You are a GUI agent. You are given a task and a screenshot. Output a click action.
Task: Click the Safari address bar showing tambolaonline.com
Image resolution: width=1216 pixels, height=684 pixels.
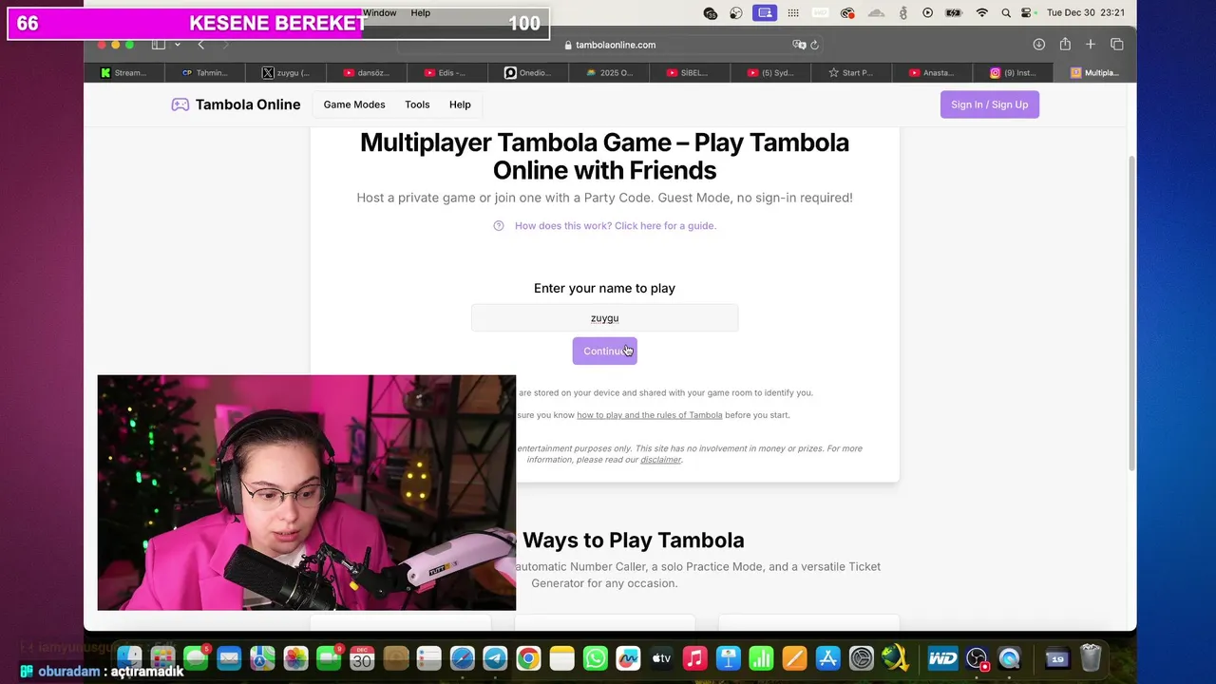608,45
